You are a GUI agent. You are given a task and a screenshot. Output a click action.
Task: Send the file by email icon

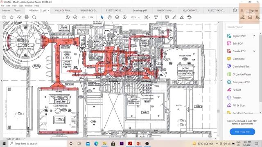tap(250, 17)
